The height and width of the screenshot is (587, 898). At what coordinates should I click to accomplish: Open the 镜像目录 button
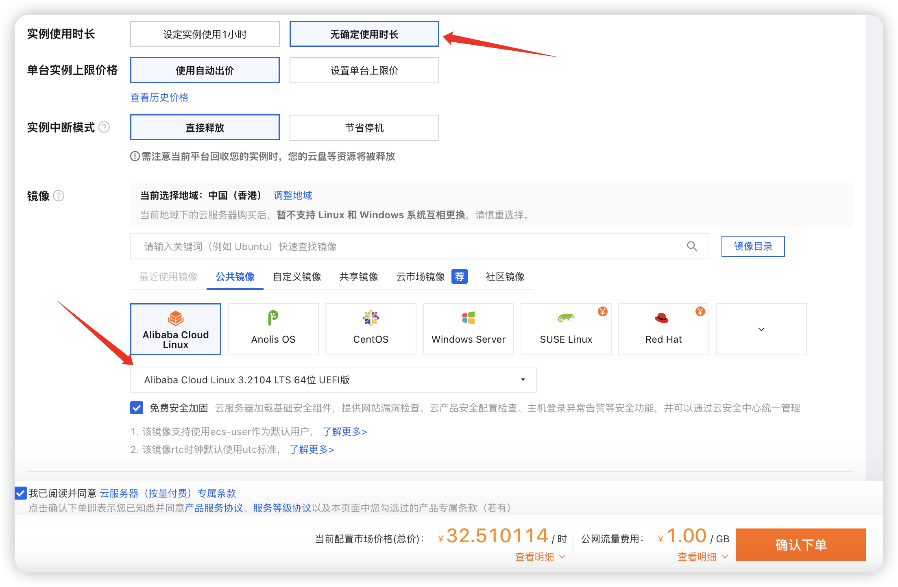(x=753, y=246)
